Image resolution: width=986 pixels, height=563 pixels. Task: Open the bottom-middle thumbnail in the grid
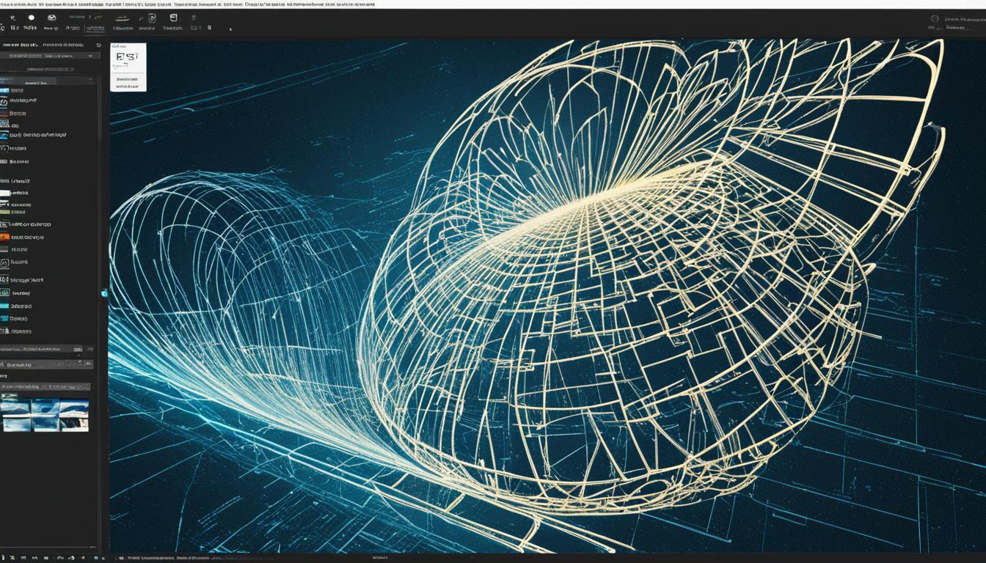(45, 424)
